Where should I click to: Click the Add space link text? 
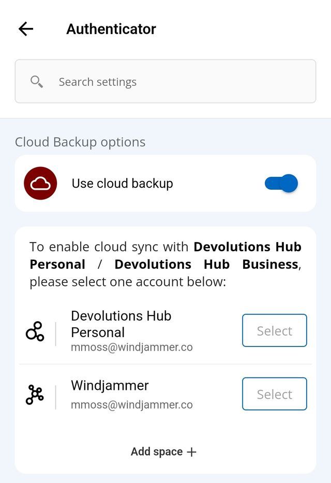pyautogui.click(x=157, y=452)
